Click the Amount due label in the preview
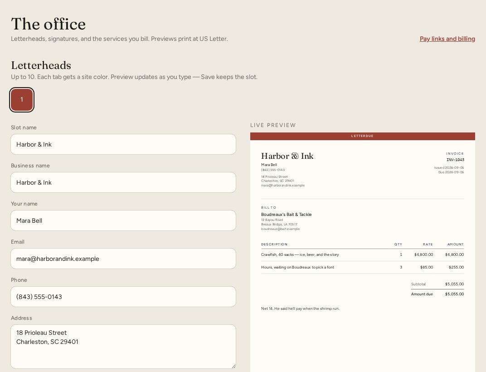The width and height of the screenshot is (486, 372). (422, 294)
